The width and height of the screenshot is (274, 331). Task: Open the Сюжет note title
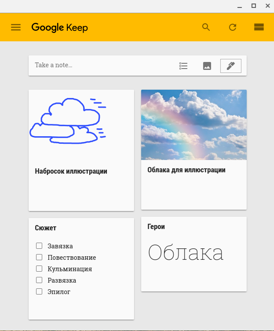[45, 228]
